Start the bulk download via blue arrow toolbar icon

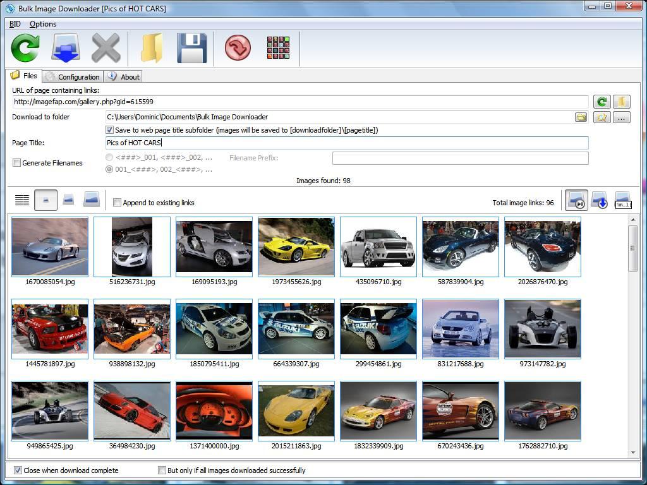click(65, 49)
